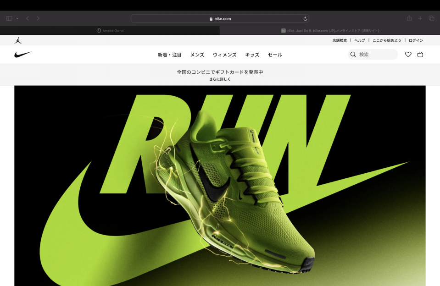This screenshot has width=440, height=286.
Task: Click the ここから始めよう link
Action: (387, 40)
